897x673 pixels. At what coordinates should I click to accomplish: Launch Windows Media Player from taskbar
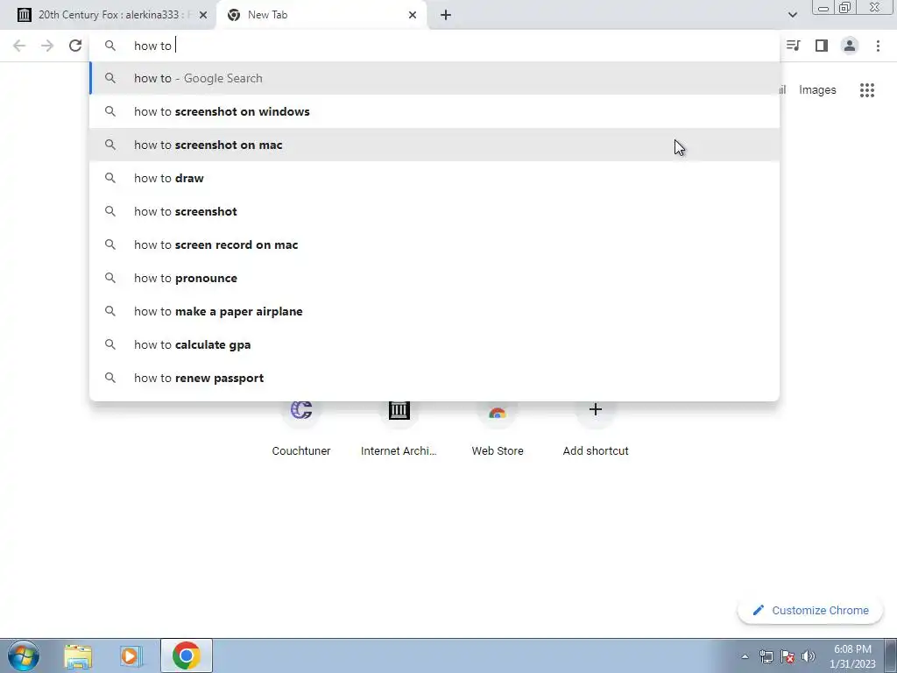131,655
